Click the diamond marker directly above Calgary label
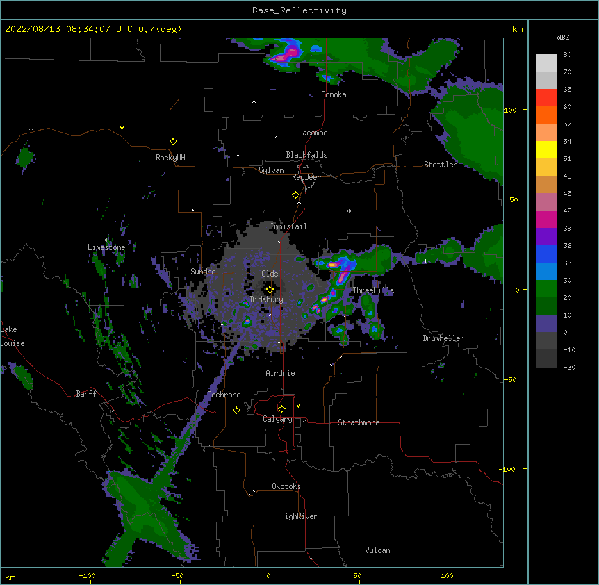This screenshot has height=585, width=599. 281,409
